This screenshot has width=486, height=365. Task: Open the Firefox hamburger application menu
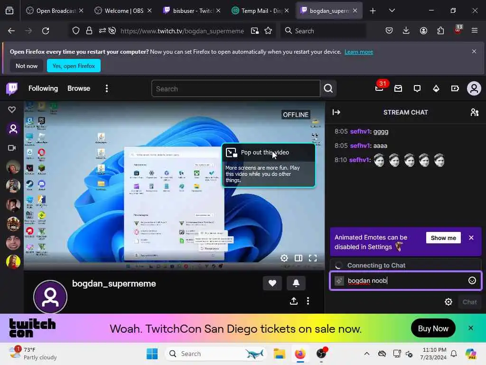475,31
